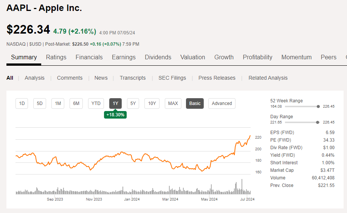347x213 pixels.
Task: Click the day range low 221.65
Action: point(276,122)
